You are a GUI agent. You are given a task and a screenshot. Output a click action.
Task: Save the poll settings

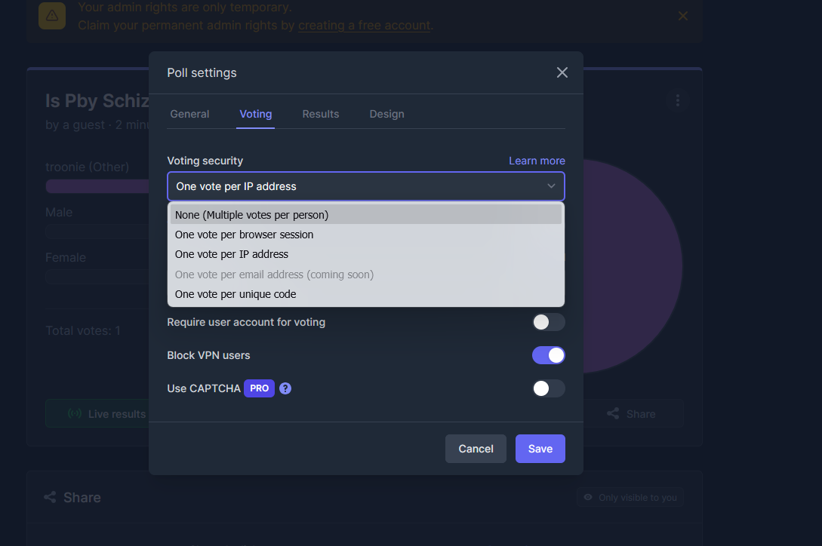coord(540,449)
